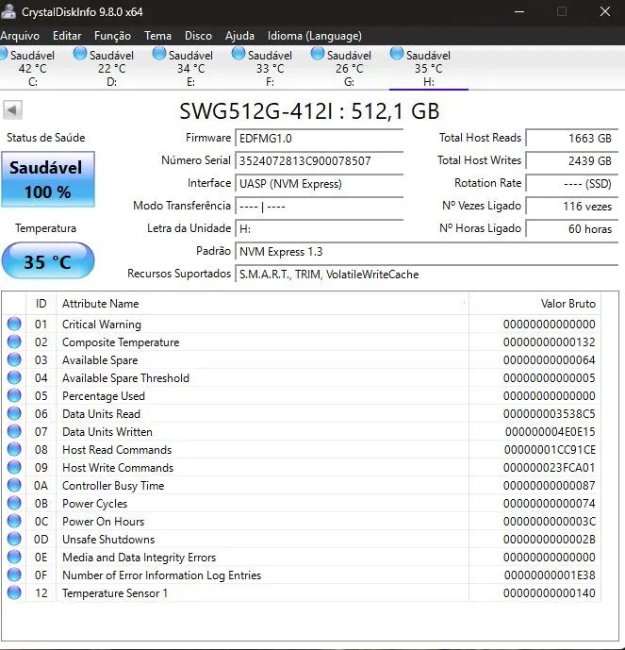Click the Nº Horas Ligado value 60 horas
This screenshot has height=650, width=625.
(x=572, y=229)
